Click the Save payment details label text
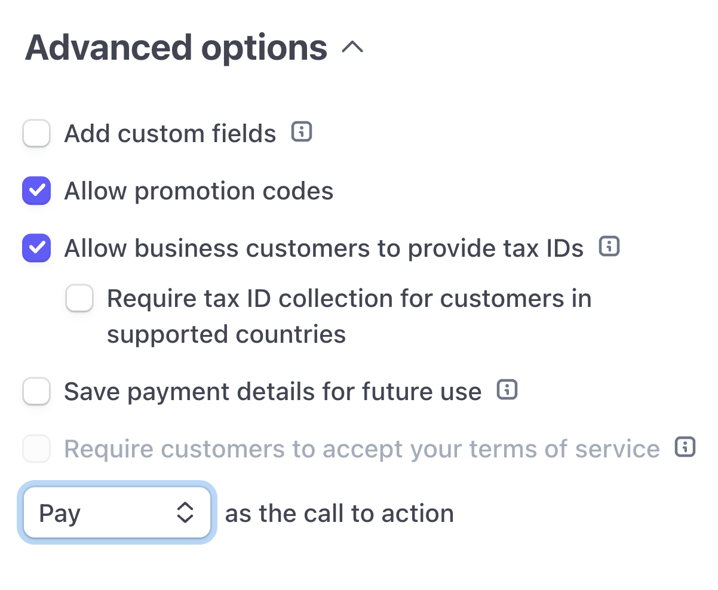Screen dimensions: 718x590 point(272,392)
